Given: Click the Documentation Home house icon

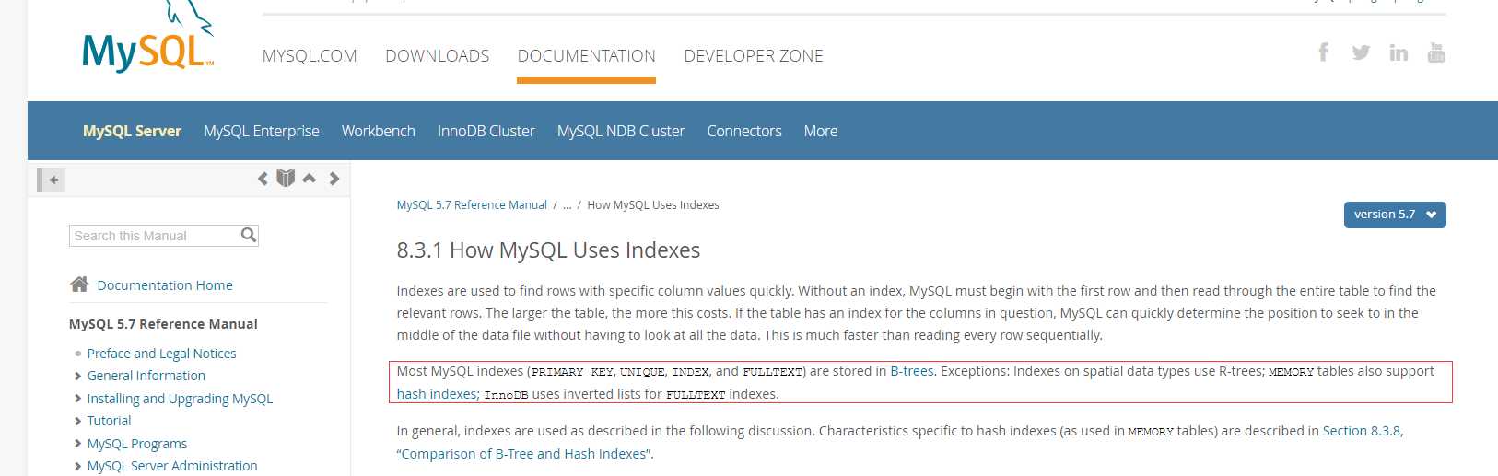Looking at the screenshot, I should coord(79,284).
